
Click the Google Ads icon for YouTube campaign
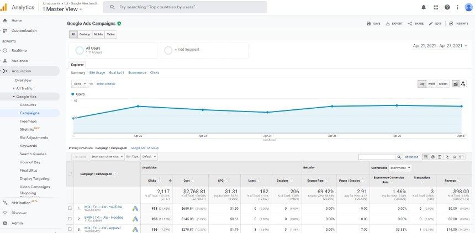click(135, 209)
